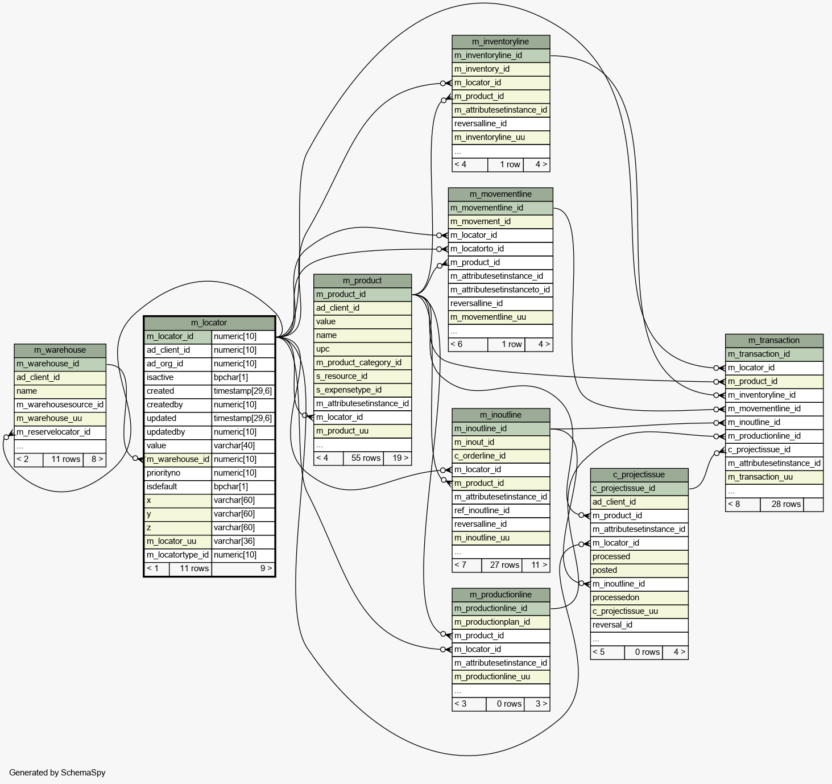Click the posted column
Viewport: 832px width, 784px height.
pos(639,570)
